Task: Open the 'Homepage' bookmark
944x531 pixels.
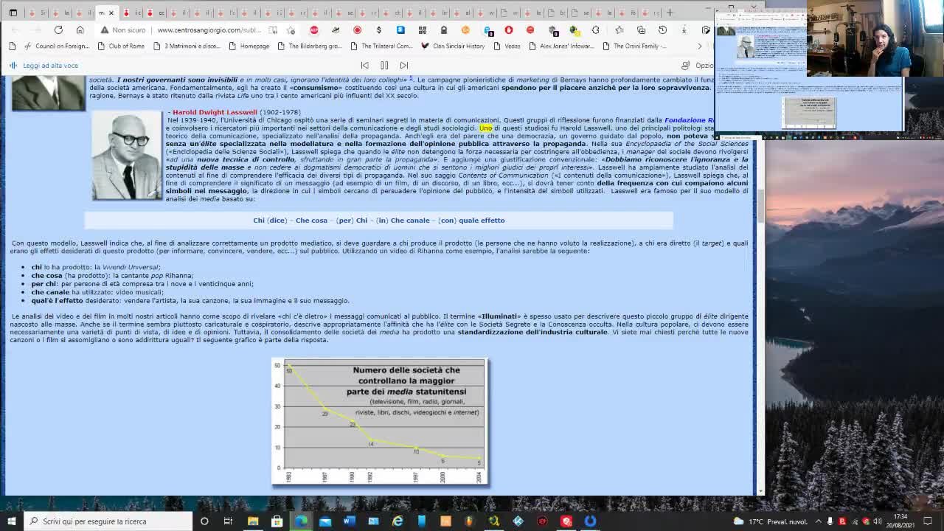Action: (x=249, y=46)
